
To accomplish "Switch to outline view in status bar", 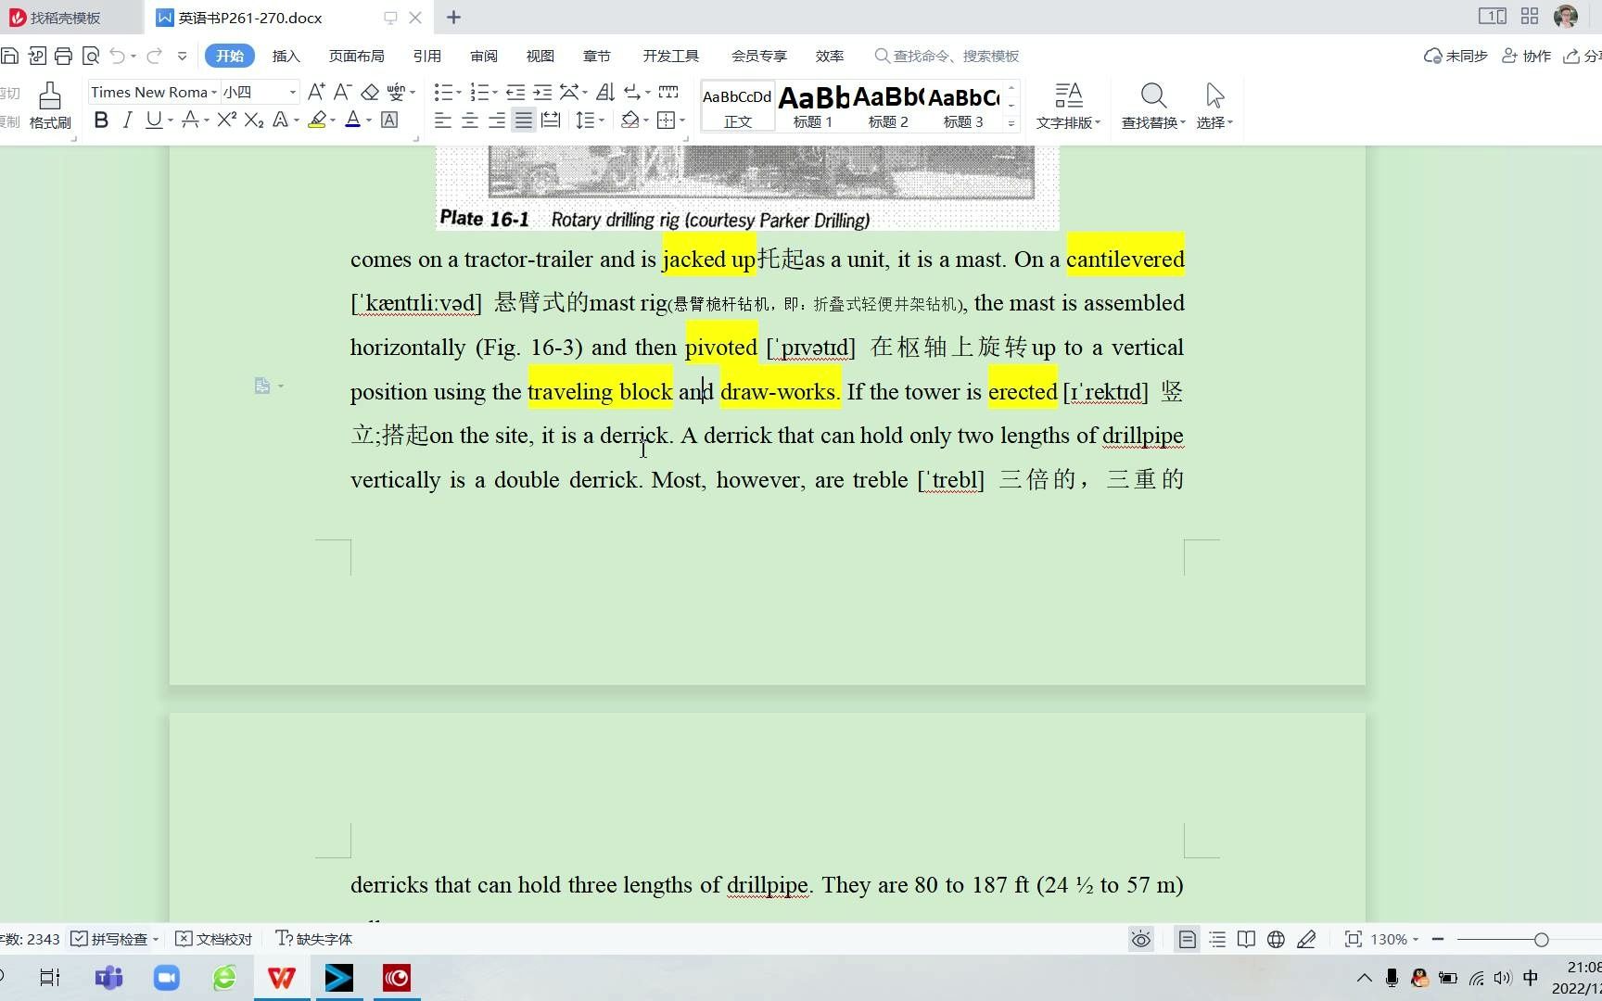I will pyautogui.click(x=1217, y=940).
